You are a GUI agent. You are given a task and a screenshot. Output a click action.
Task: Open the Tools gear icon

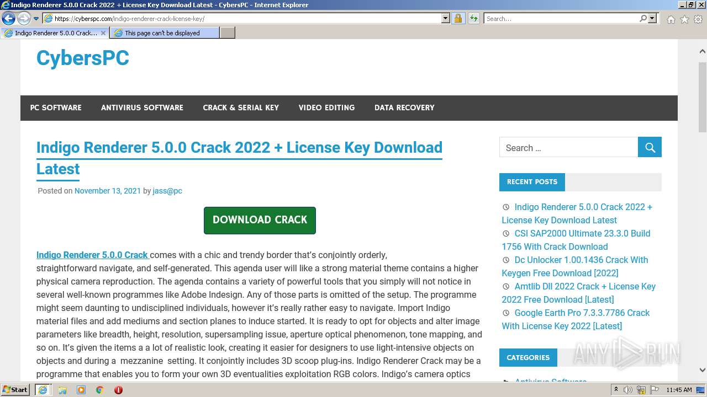[x=698, y=19]
